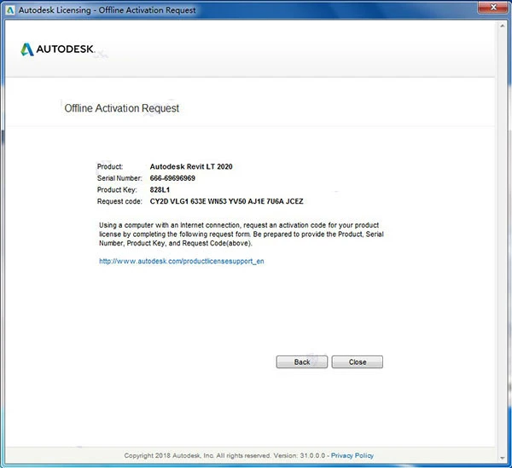Click the scrollbar up arrow
The image size is (512, 468).
(x=503, y=26)
